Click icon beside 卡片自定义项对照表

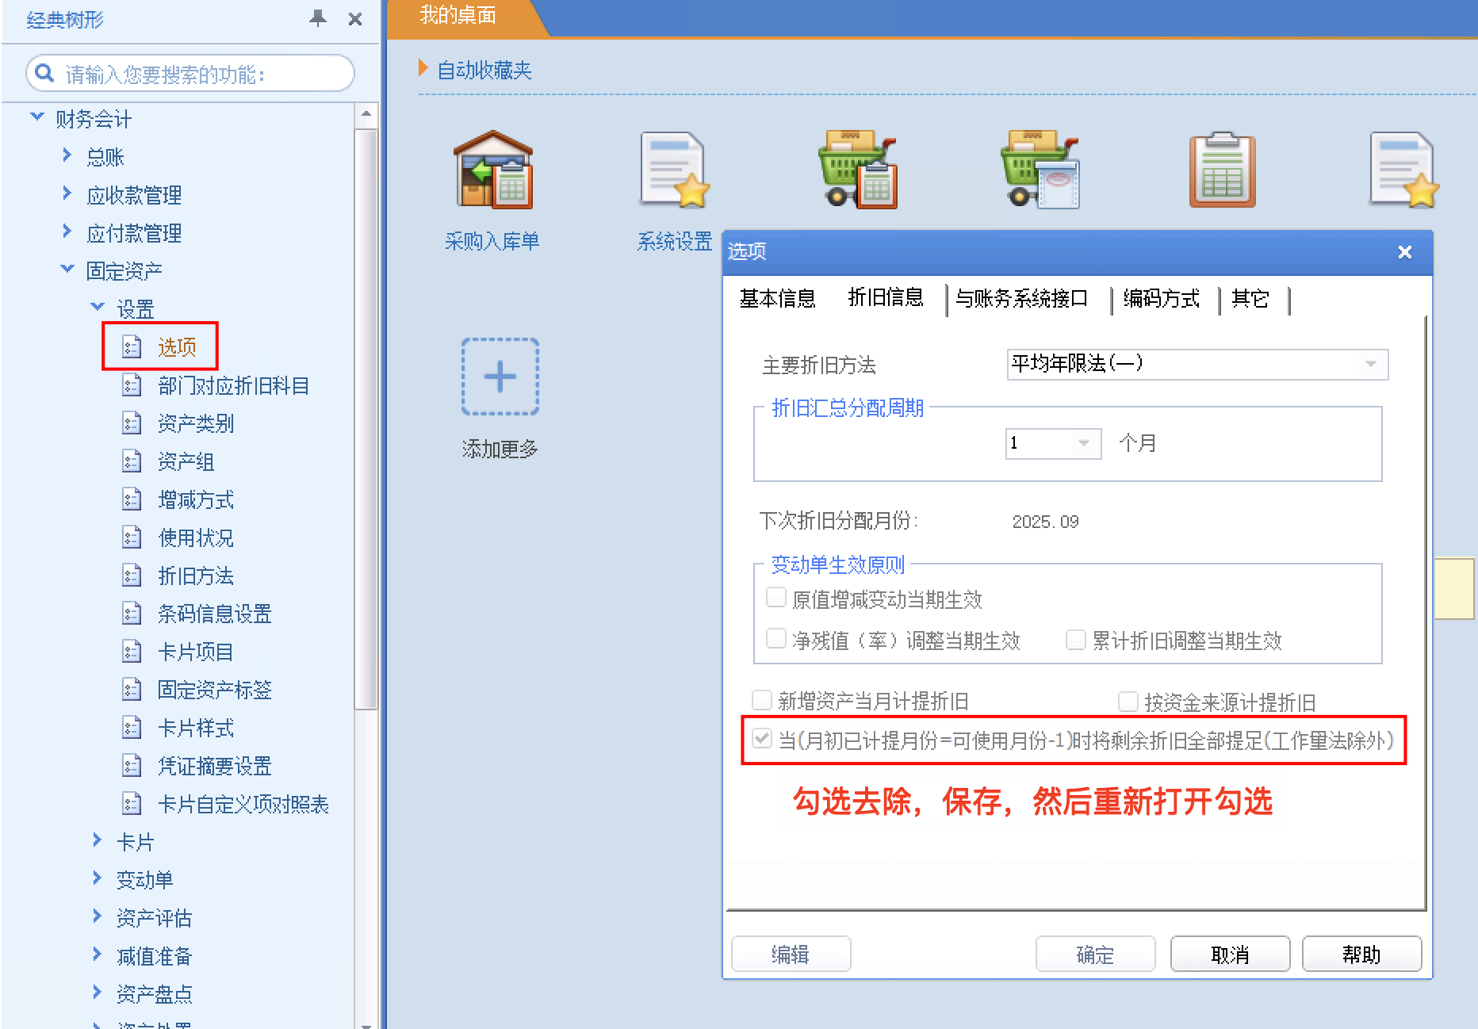click(132, 804)
